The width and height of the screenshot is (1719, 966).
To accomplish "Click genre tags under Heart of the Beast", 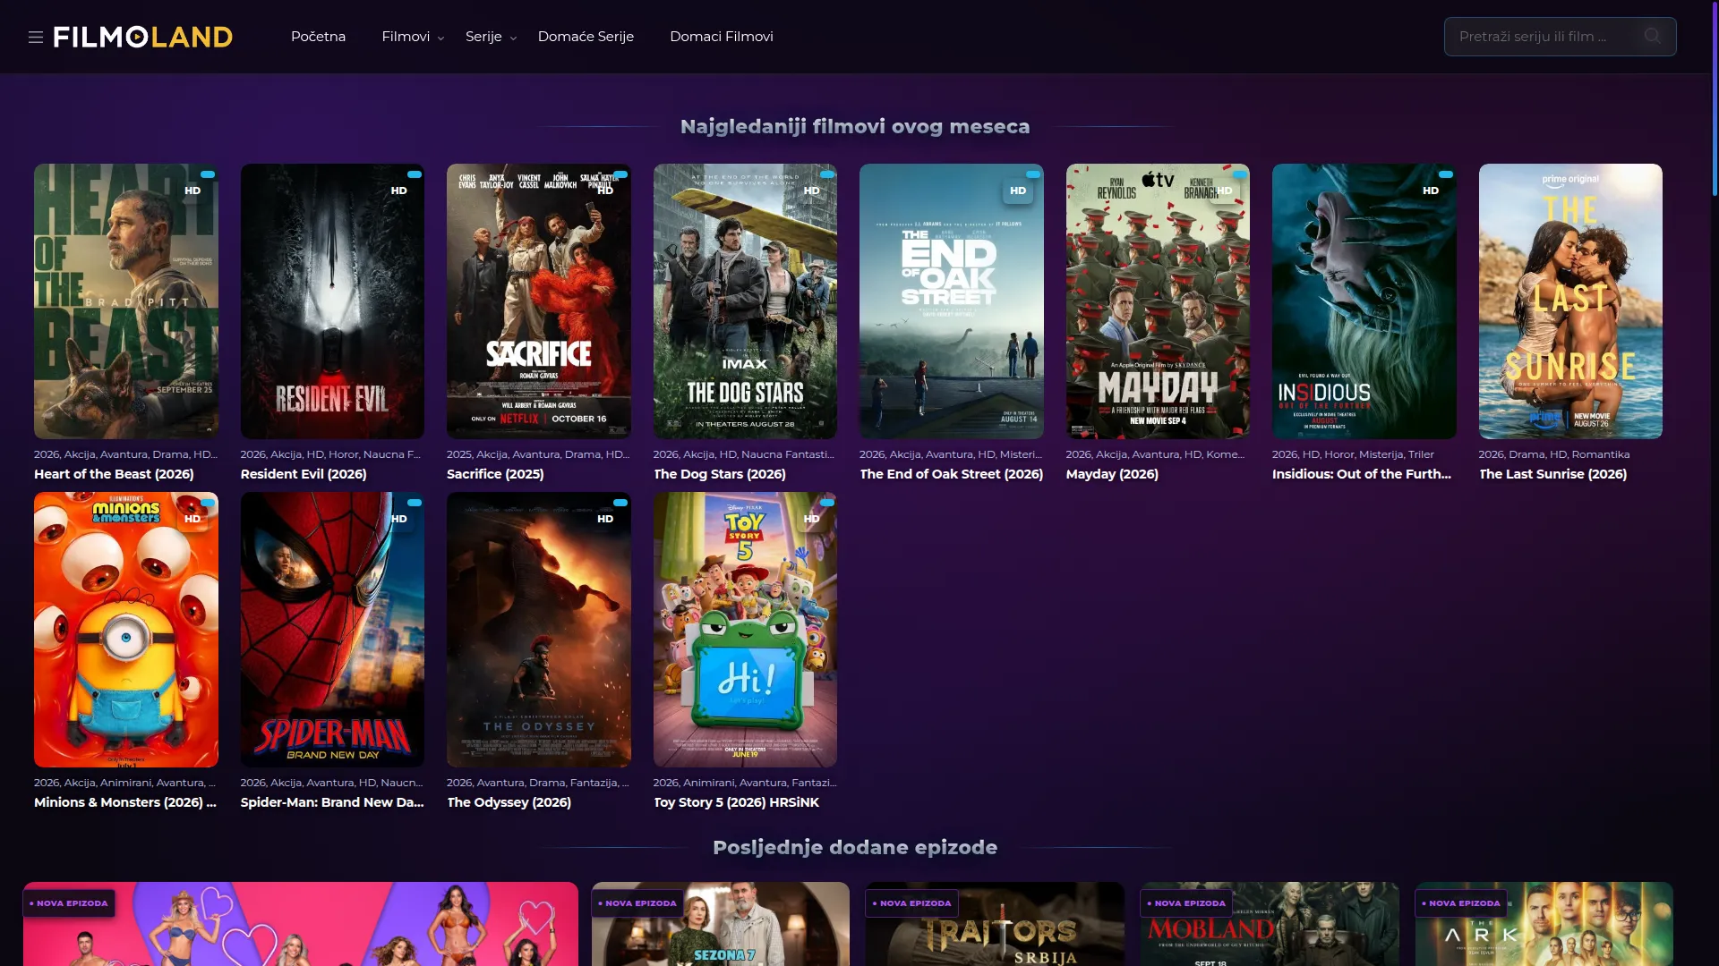I will point(125,454).
